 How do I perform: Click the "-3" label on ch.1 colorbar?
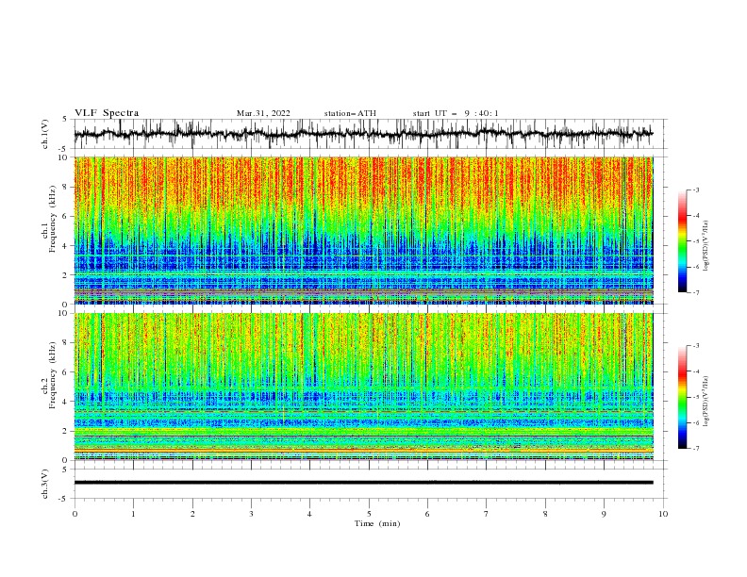[x=696, y=190]
